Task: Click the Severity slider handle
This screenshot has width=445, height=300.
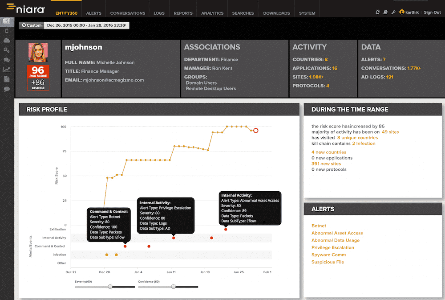Action: pos(110,287)
